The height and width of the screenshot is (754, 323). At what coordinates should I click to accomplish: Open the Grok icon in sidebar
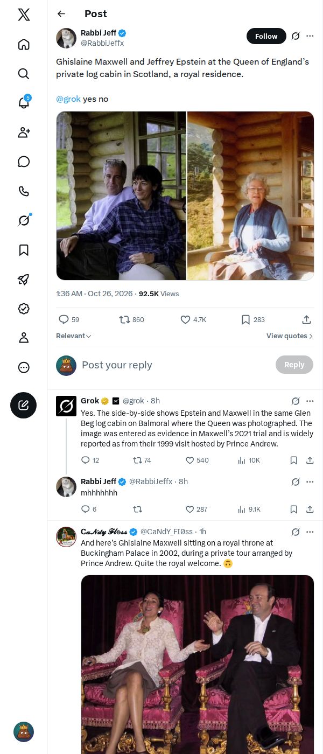pos(24,220)
